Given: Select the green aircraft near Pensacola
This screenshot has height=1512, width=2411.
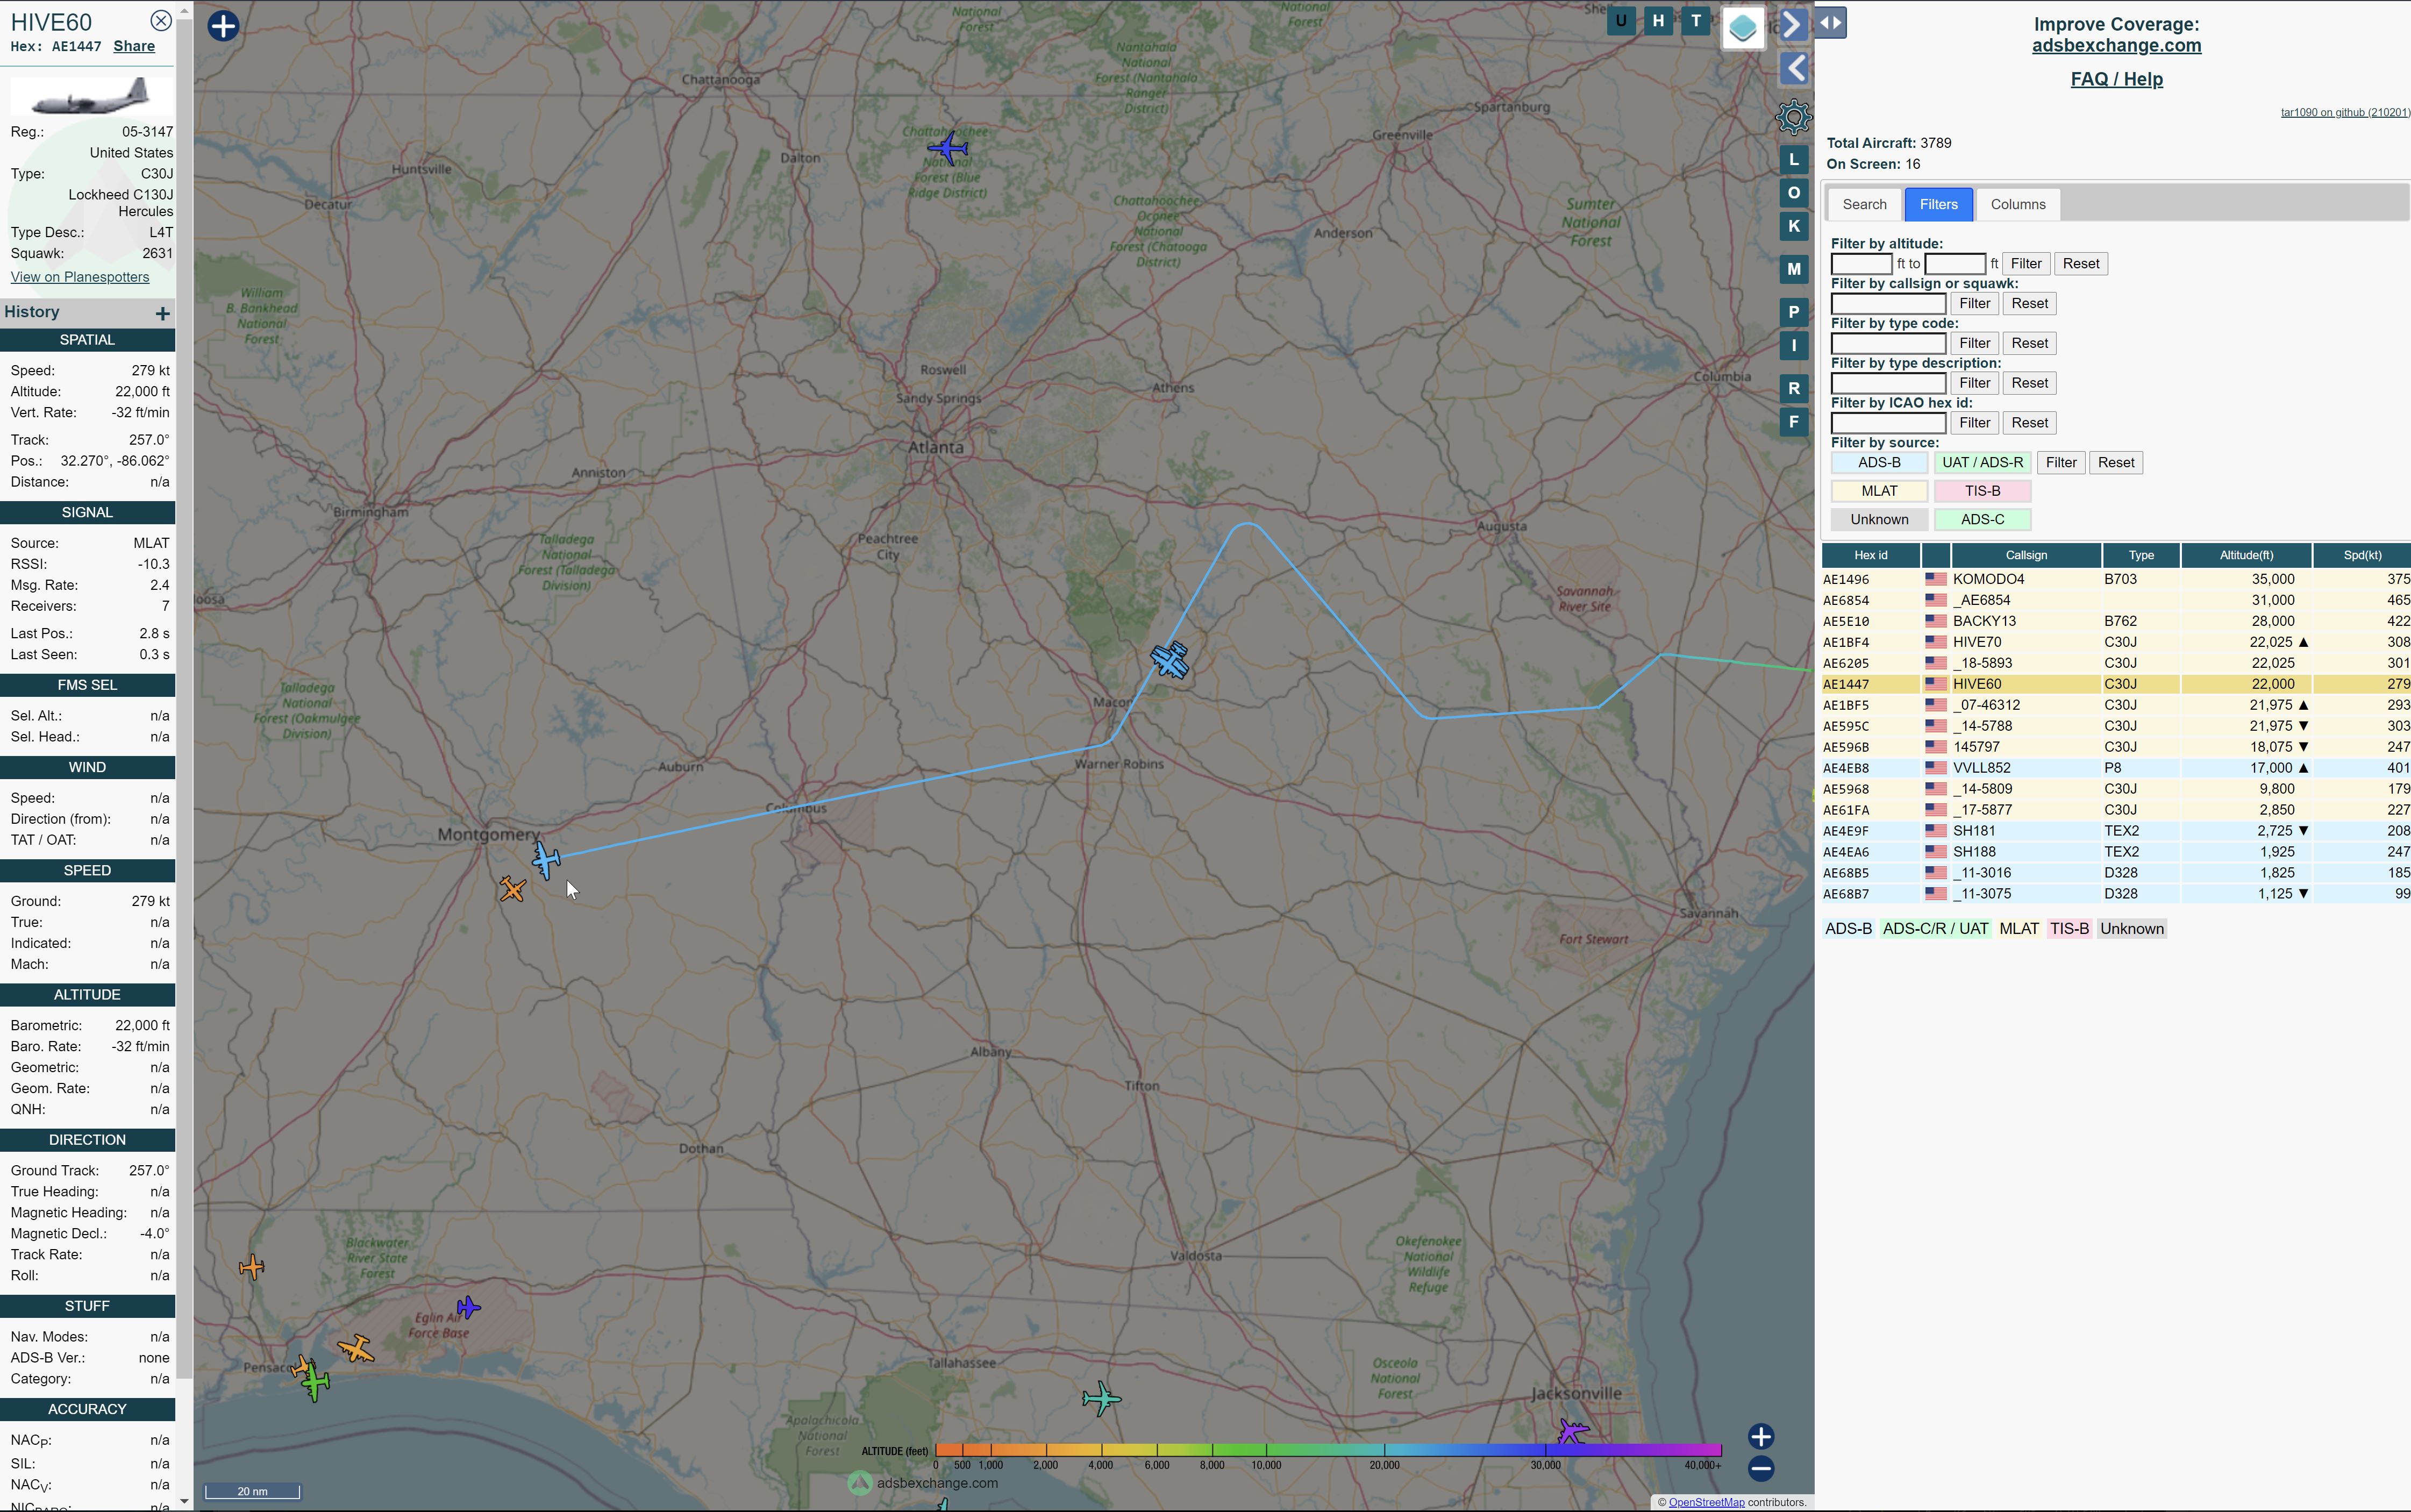Looking at the screenshot, I should [x=315, y=1384].
